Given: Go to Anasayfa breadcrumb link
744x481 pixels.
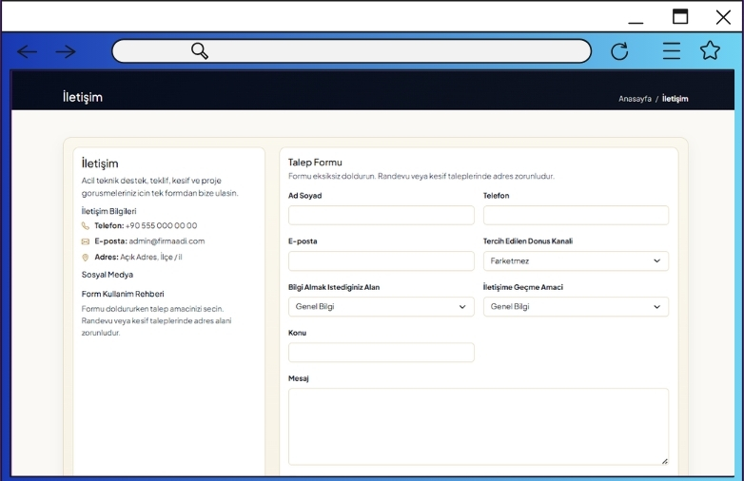Looking at the screenshot, I should pyautogui.click(x=635, y=99).
